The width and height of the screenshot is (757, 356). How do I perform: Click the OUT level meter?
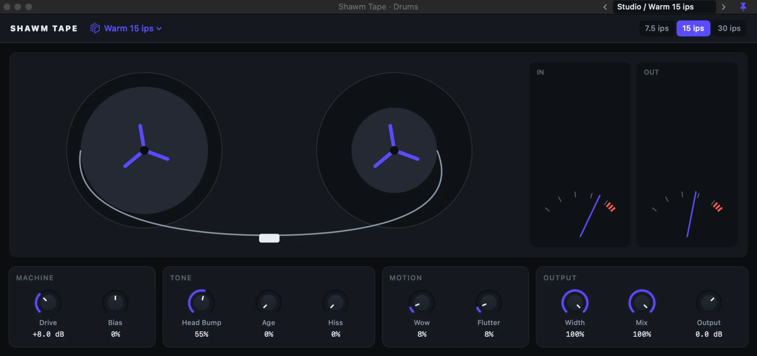[x=687, y=155]
